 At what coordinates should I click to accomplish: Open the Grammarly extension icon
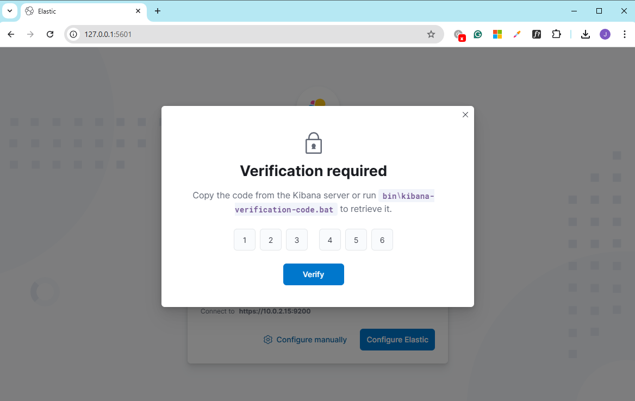tap(478, 34)
